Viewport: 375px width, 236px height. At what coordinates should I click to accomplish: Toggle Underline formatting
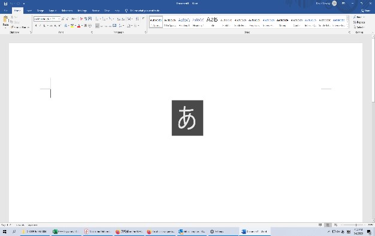pyautogui.click(x=44, y=26)
